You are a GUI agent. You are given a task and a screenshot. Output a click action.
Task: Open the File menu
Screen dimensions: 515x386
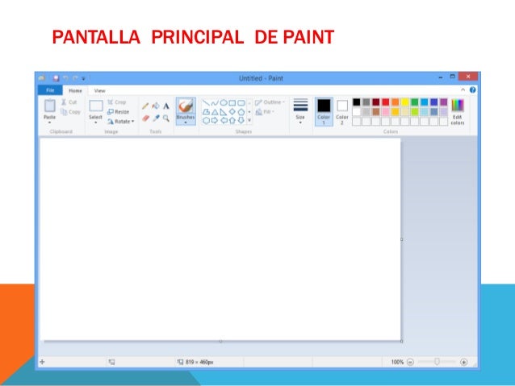[x=50, y=90]
